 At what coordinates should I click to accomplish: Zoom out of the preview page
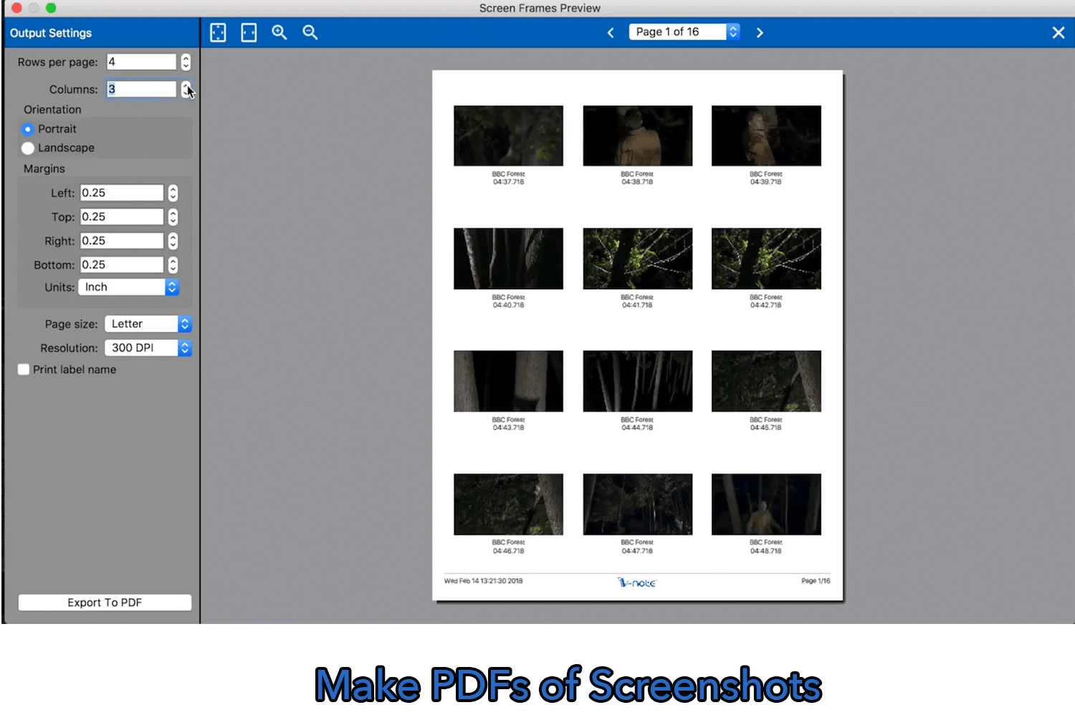point(310,33)
